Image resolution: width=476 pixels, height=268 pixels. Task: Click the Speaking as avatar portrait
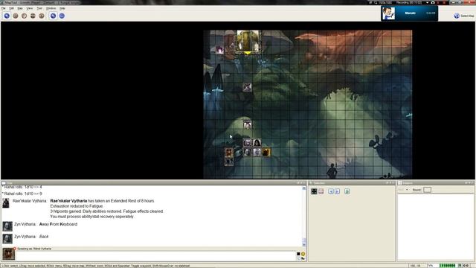[x=8, y=254]
